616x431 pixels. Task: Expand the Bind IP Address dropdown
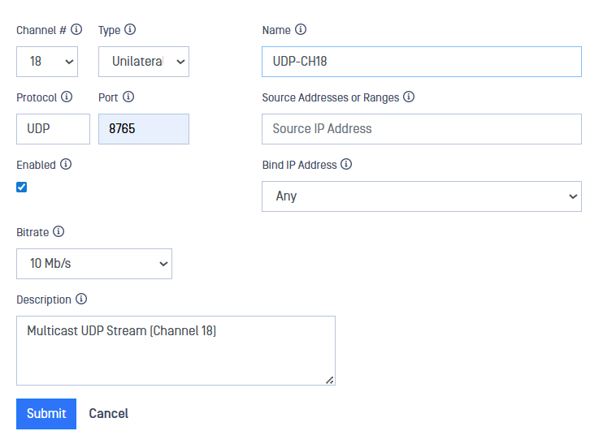click(x=421, y=196)
